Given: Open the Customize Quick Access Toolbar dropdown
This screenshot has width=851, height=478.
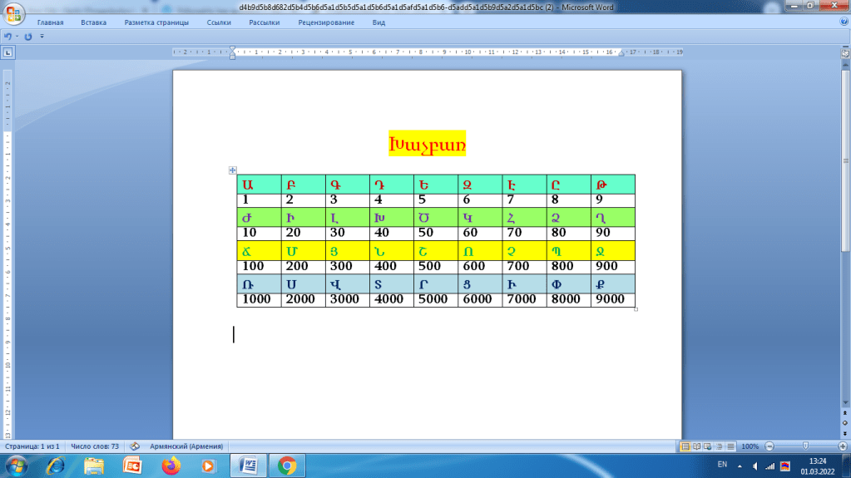Looking at the screenshot, I should click(42, 37).
